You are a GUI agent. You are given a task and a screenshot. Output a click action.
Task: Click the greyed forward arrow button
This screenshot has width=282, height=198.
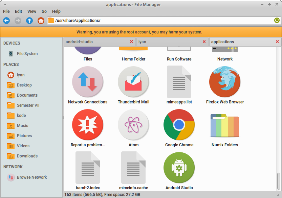18,21
